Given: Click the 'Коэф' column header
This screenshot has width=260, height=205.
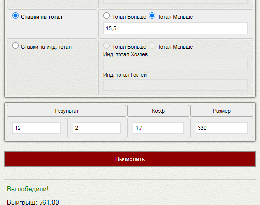Looking at the screenshot, I should (x=158, y=111).
